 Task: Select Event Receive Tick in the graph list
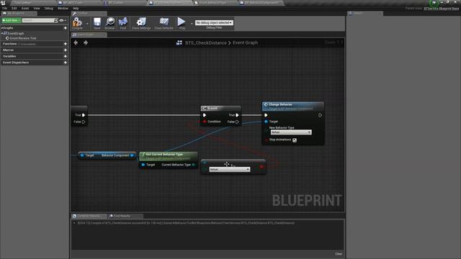pyautogui.click(x=23, y=38)
